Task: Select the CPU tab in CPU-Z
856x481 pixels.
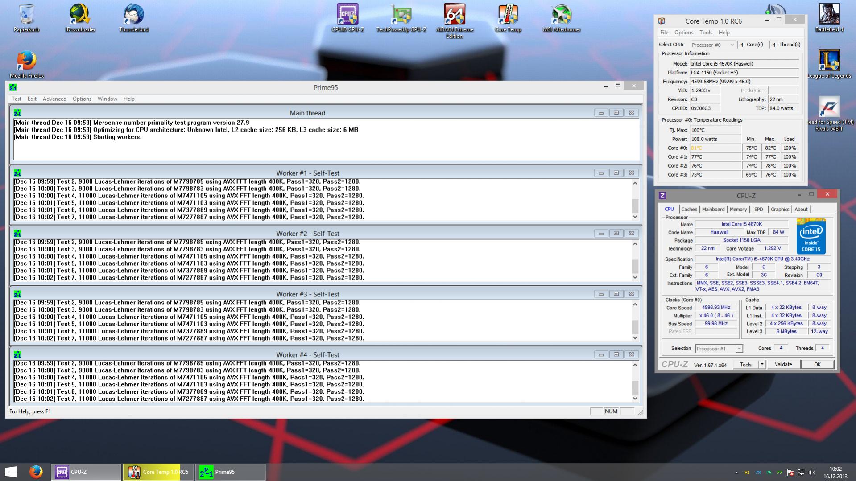Action: pyautogui.click(x=670, y=209)
